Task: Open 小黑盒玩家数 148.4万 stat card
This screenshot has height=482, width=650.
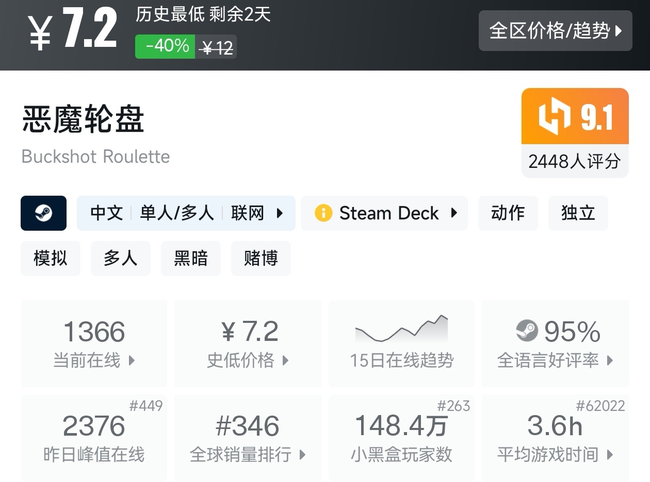Action: coord(401,438)
